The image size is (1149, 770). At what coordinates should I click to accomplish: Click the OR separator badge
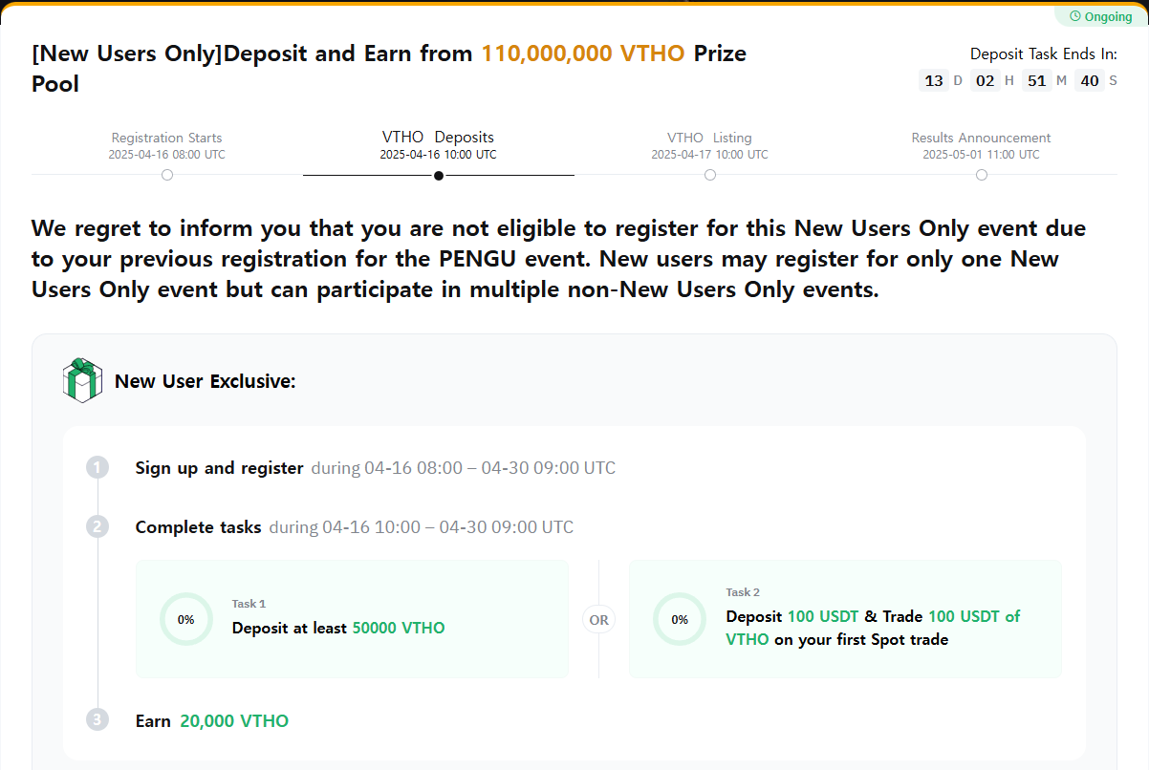[x=598, y=620]
